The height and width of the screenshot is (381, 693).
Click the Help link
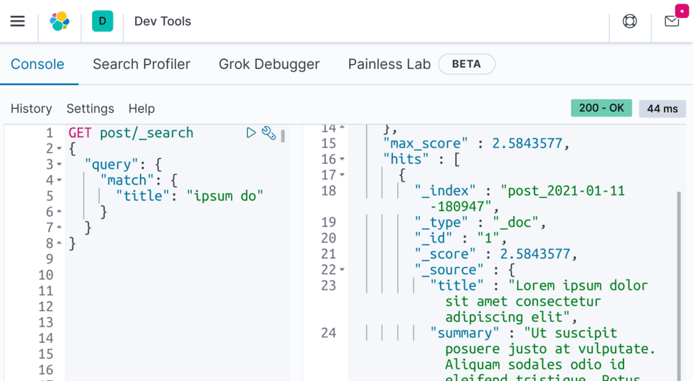pyautogui.click(x=141, y=109)
